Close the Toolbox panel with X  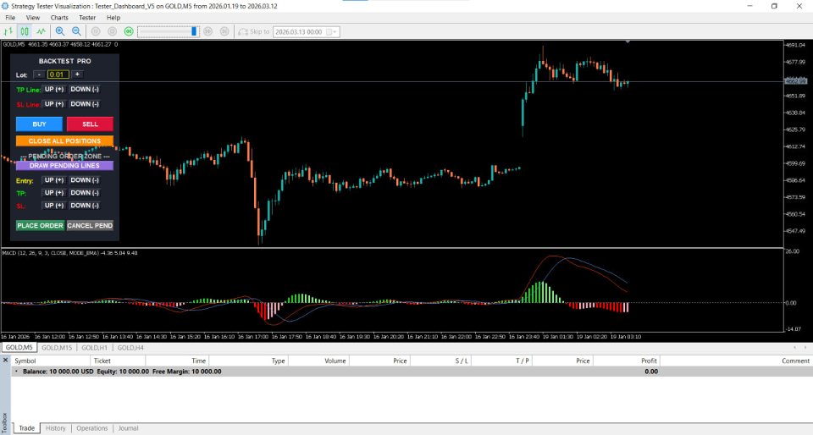point(5,361)
